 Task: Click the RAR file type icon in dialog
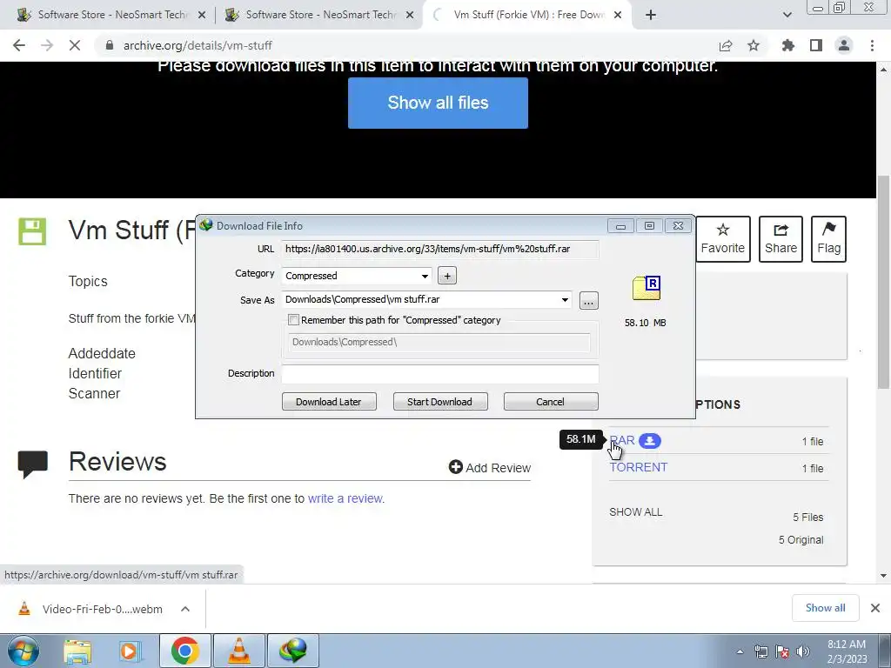click(x=646, y=288)
